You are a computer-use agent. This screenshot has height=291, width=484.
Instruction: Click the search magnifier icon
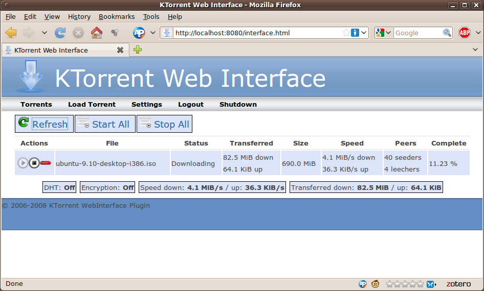coord(447,33)
